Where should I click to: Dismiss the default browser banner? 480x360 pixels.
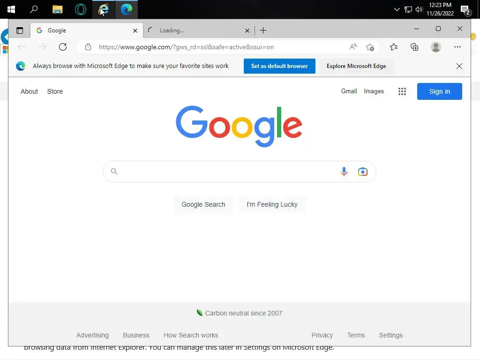tap(459, 66)
